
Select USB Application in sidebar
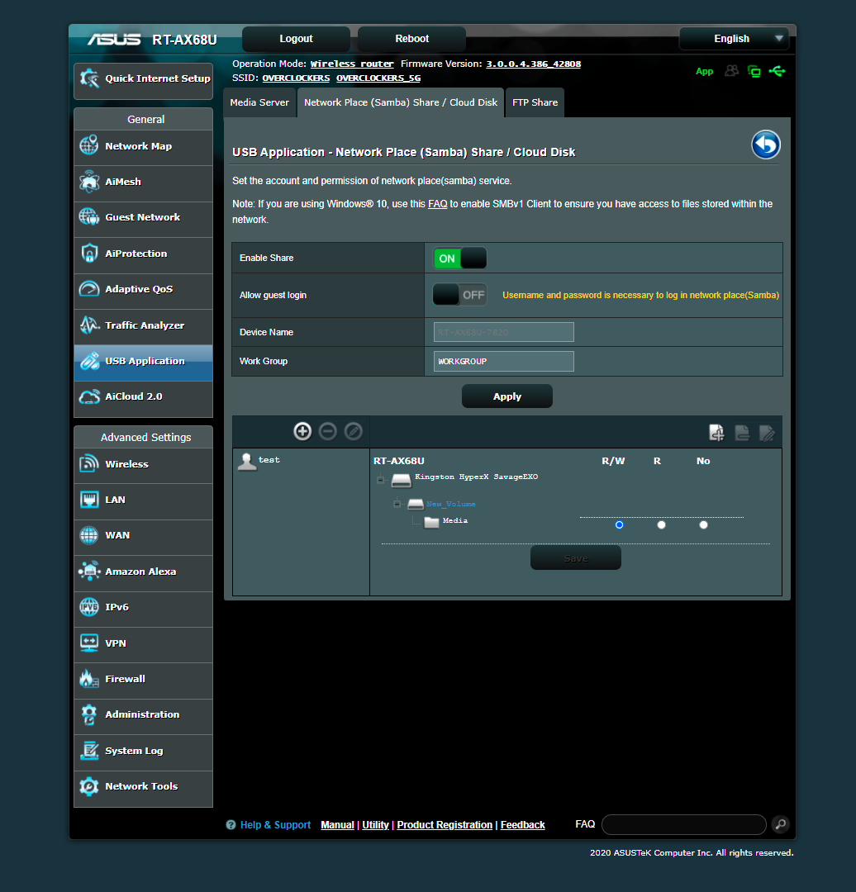pos(144,362)
